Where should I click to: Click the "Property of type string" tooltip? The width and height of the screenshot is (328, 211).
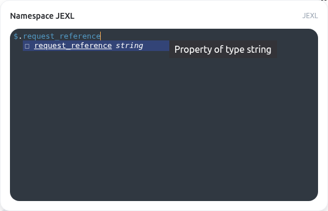(223, 49)
